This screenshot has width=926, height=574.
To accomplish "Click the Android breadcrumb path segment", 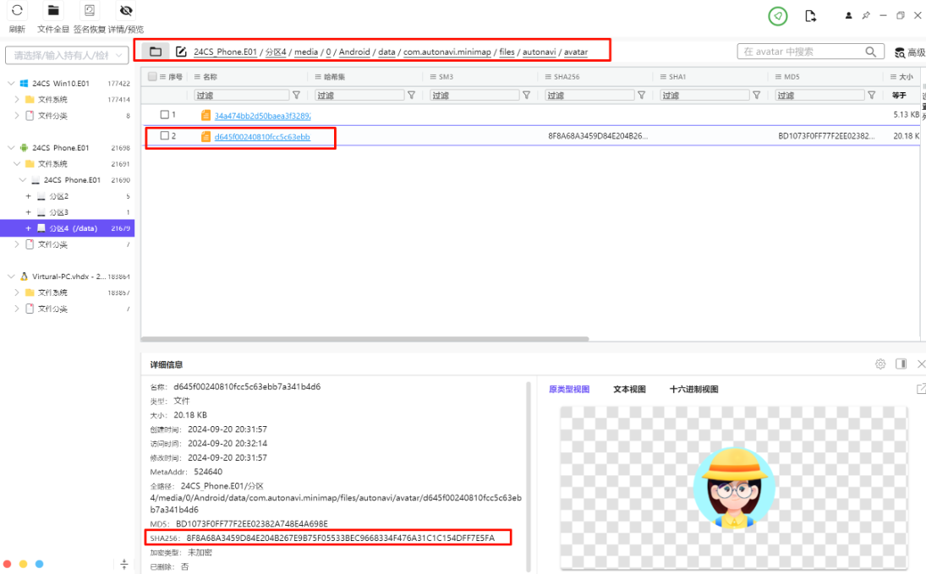I will coord(354,52).
